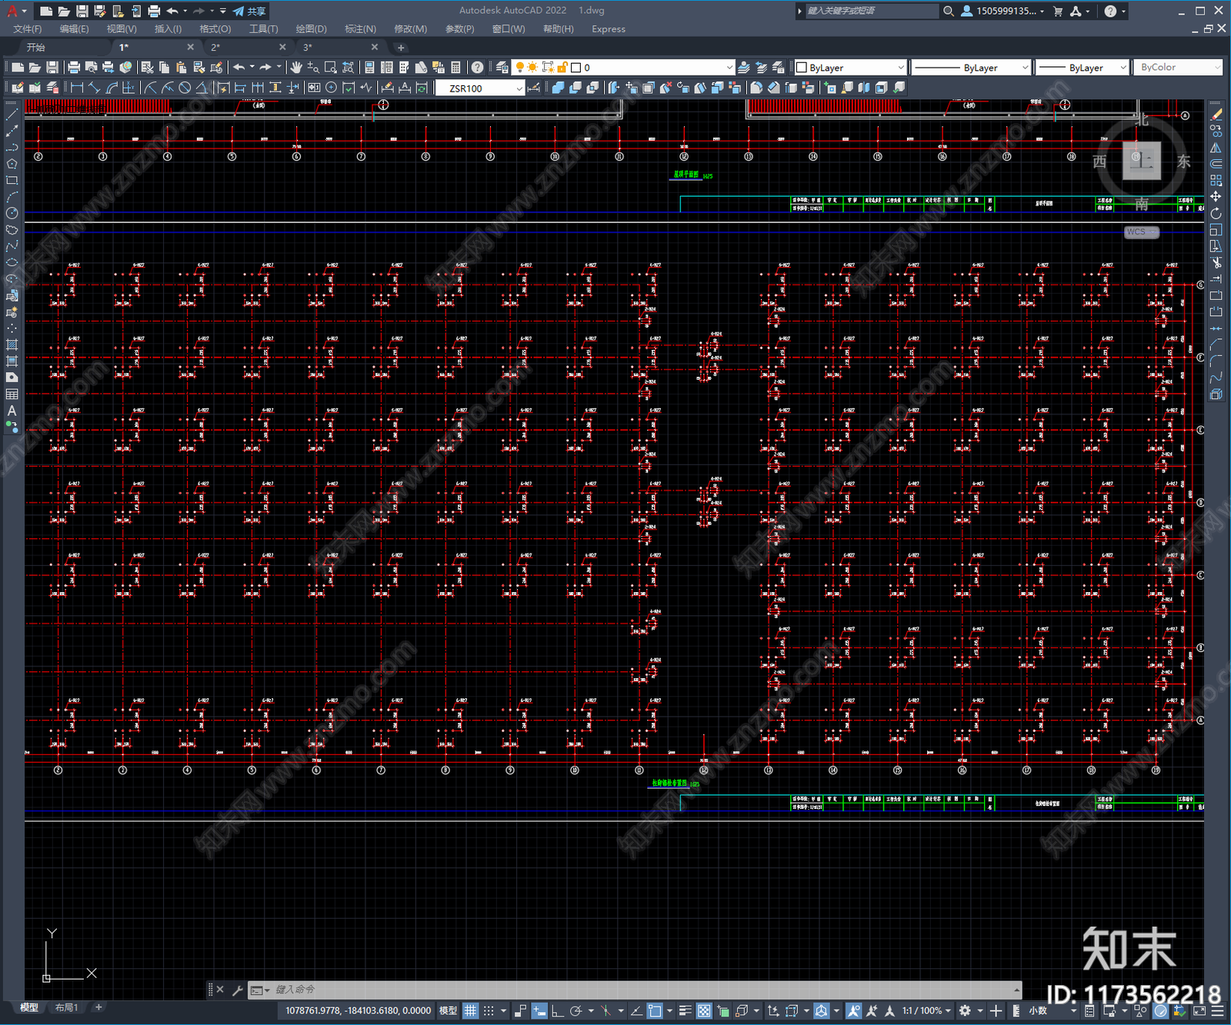
Task: Open the 文件(F) menu
Action: (x=28, y=29)
